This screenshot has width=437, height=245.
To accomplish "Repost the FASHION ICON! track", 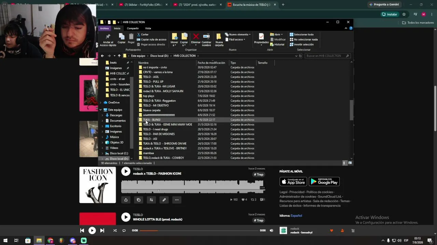I will coord(151,200).
